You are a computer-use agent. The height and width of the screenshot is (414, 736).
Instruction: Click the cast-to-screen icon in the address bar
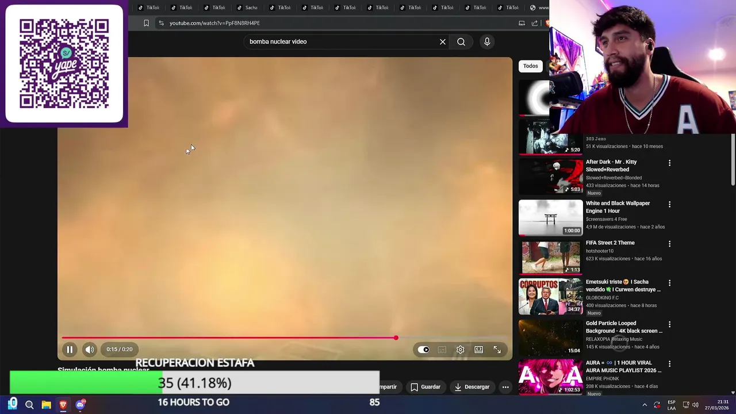[522, 23]
